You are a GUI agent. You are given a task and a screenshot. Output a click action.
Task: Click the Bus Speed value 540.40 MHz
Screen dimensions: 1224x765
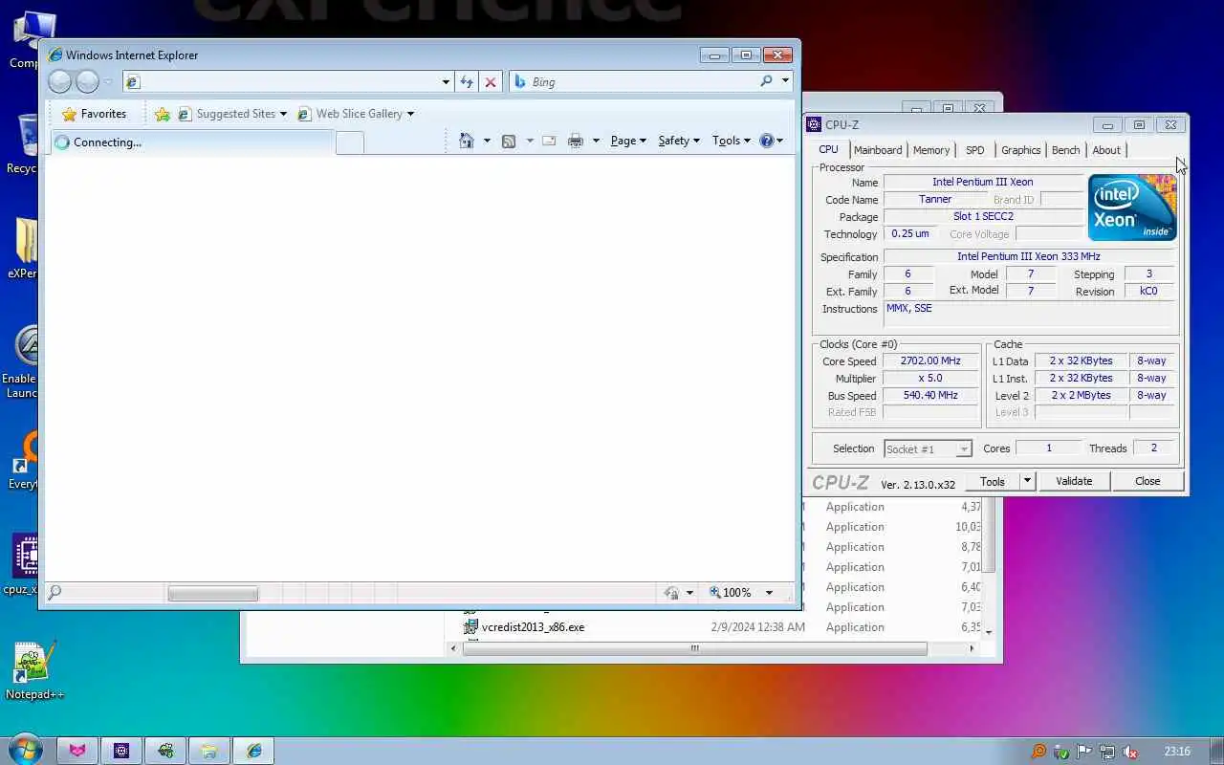[x=930, y=395]
